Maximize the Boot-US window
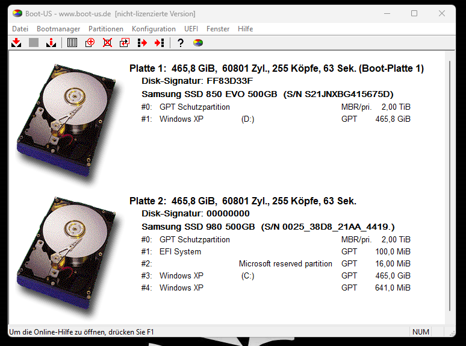 coord(414,13)
